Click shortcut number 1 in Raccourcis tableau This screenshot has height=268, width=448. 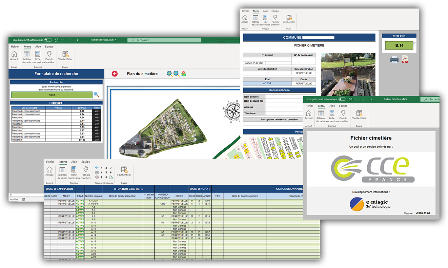tap(102, 168)
